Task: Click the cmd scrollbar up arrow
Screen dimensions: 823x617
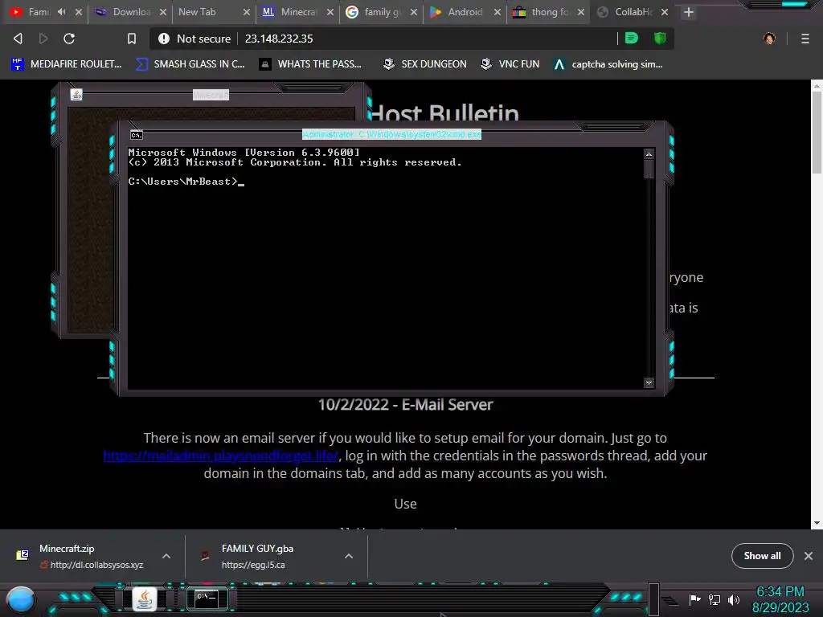Action: (x=649, y=153)
